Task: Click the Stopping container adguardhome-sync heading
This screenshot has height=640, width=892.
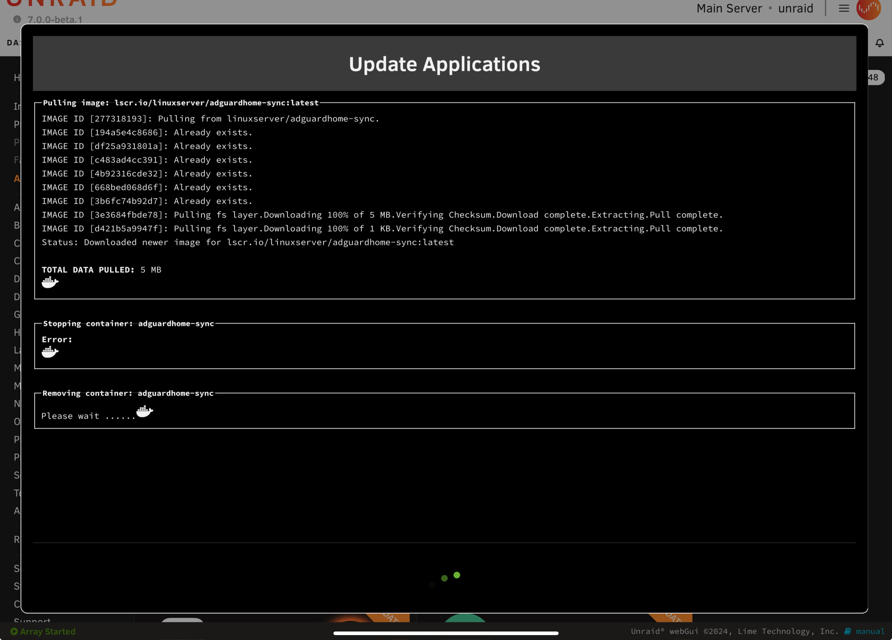Action: pos(128,323)
